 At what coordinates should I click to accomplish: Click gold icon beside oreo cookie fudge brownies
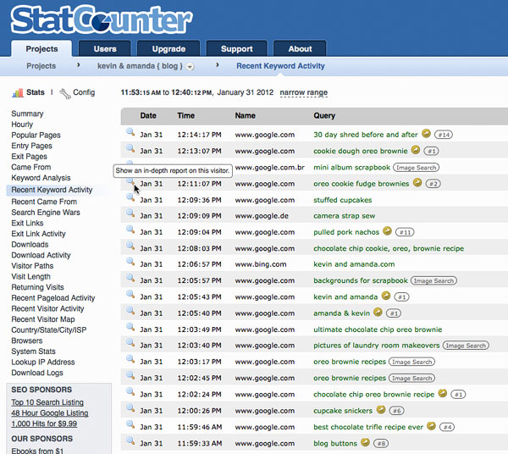pos(417,182)
